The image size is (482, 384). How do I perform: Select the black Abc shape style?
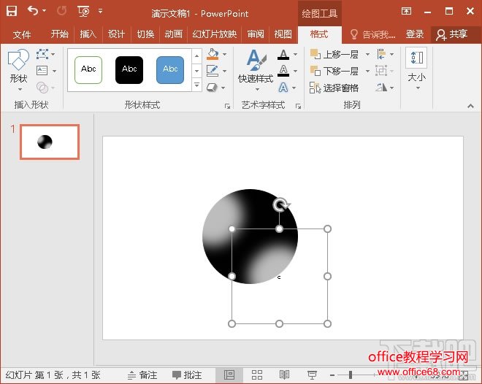pyautogui.click(x=129, y=69)
